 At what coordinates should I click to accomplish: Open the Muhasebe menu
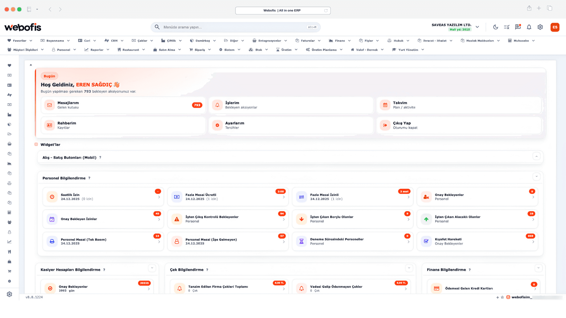(x=521, y=41)
